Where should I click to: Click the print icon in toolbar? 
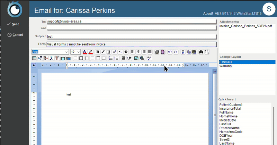coord(157,52)
